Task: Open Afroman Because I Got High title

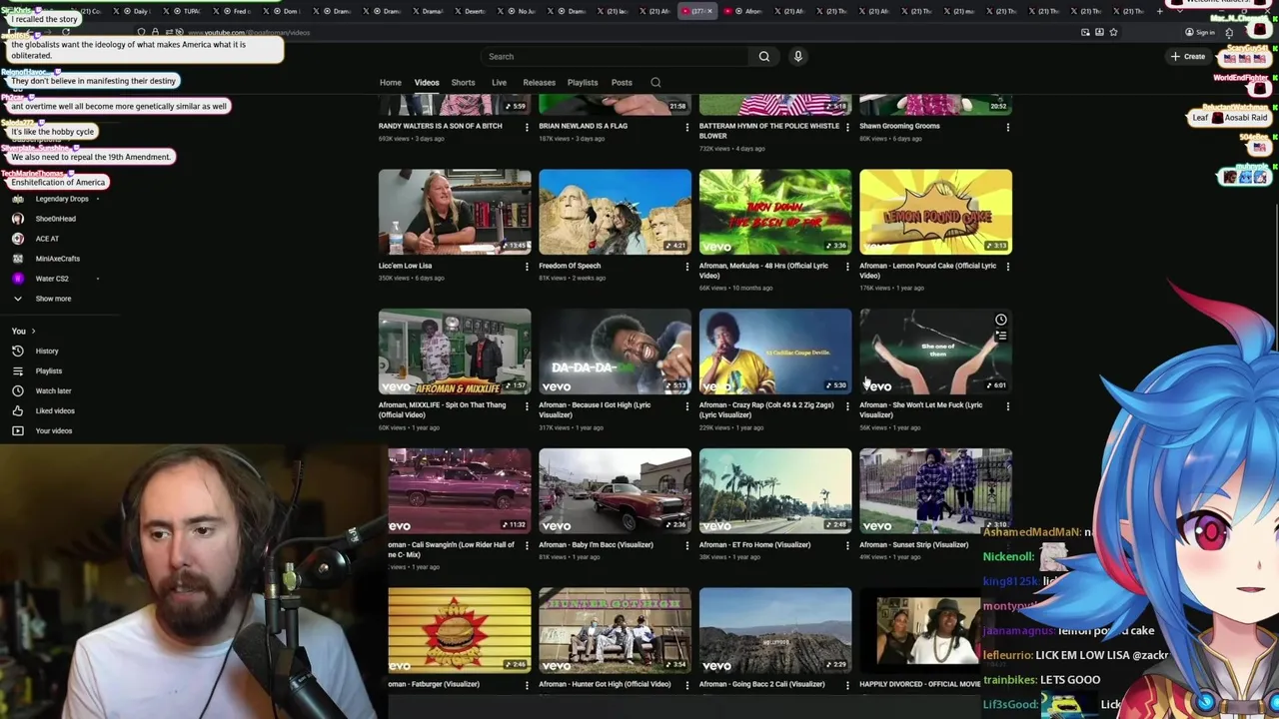Action: coord(595,410)
